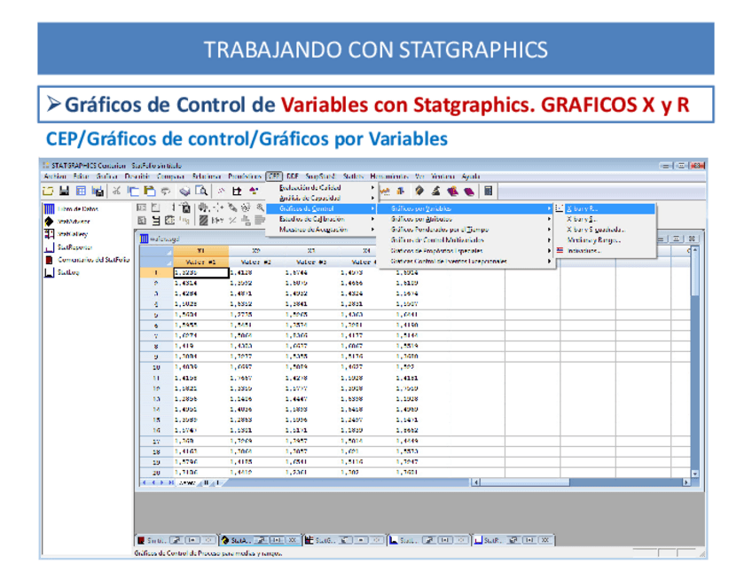
Task: Open the Archivo menu
Action: (x=55, y=176)
